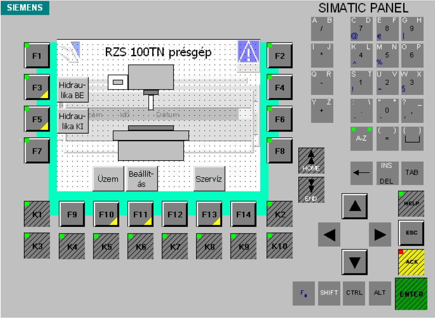
Task: Click the A B slash key
Action: [x=322, y=29]
